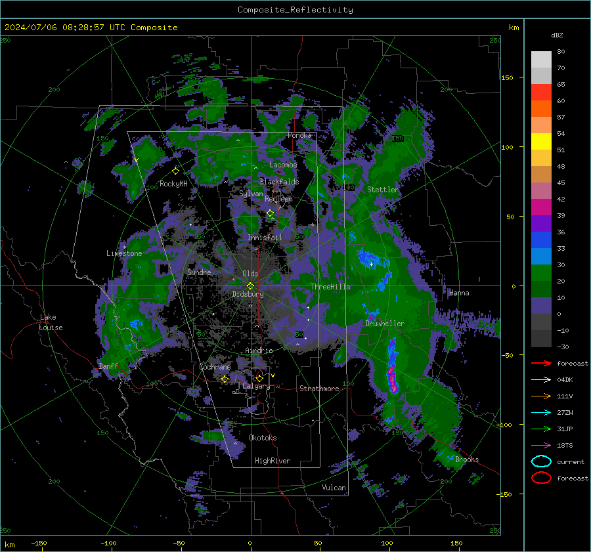Click the Strathmore map label
Image resolution: width=591 pixels, height=552 pixels.
319,389
